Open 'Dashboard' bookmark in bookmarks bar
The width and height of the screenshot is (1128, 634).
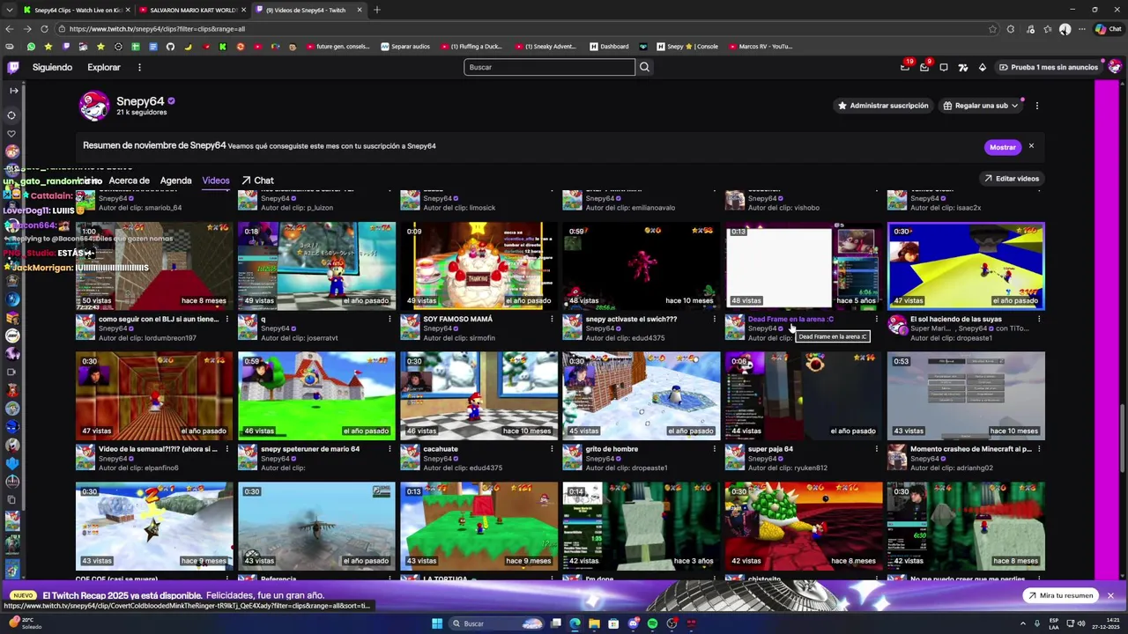(x=610, y=47)
